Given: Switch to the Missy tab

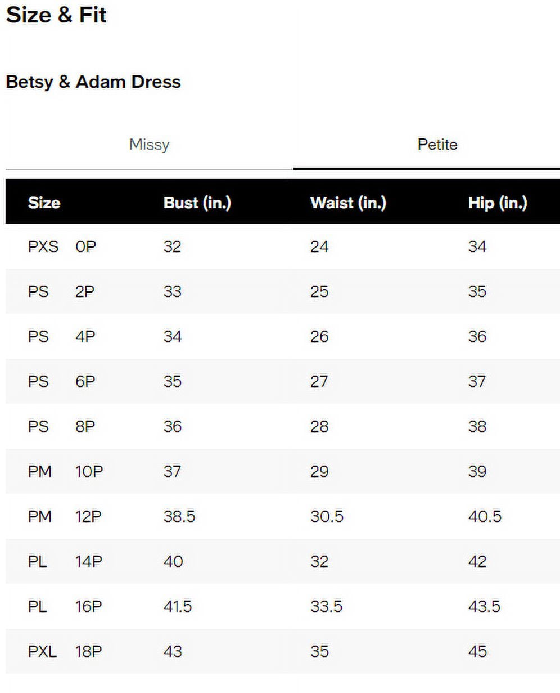Looking at the screenshot, I should tap(149, 145).
